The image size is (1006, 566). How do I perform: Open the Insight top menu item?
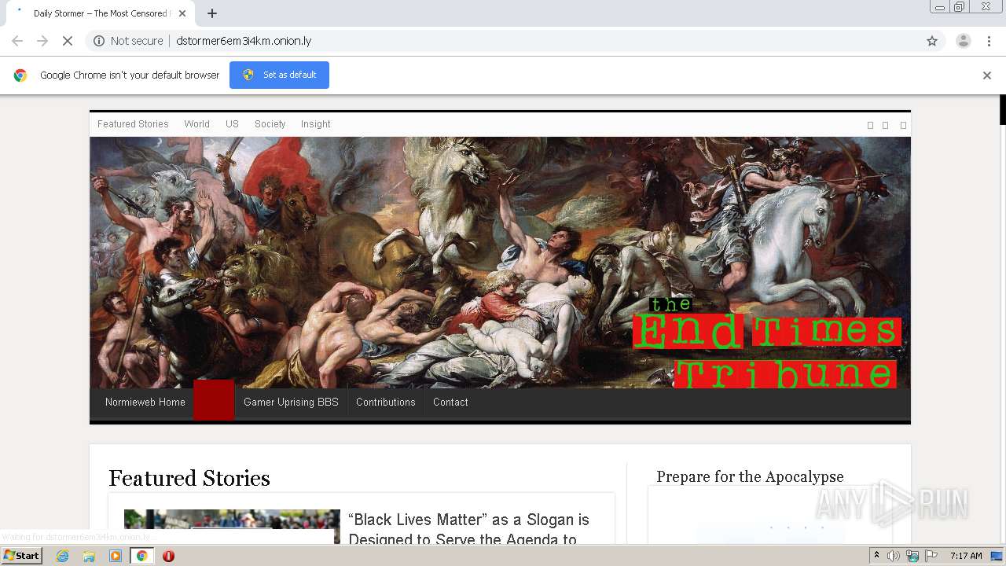click(x=315, y=124)
